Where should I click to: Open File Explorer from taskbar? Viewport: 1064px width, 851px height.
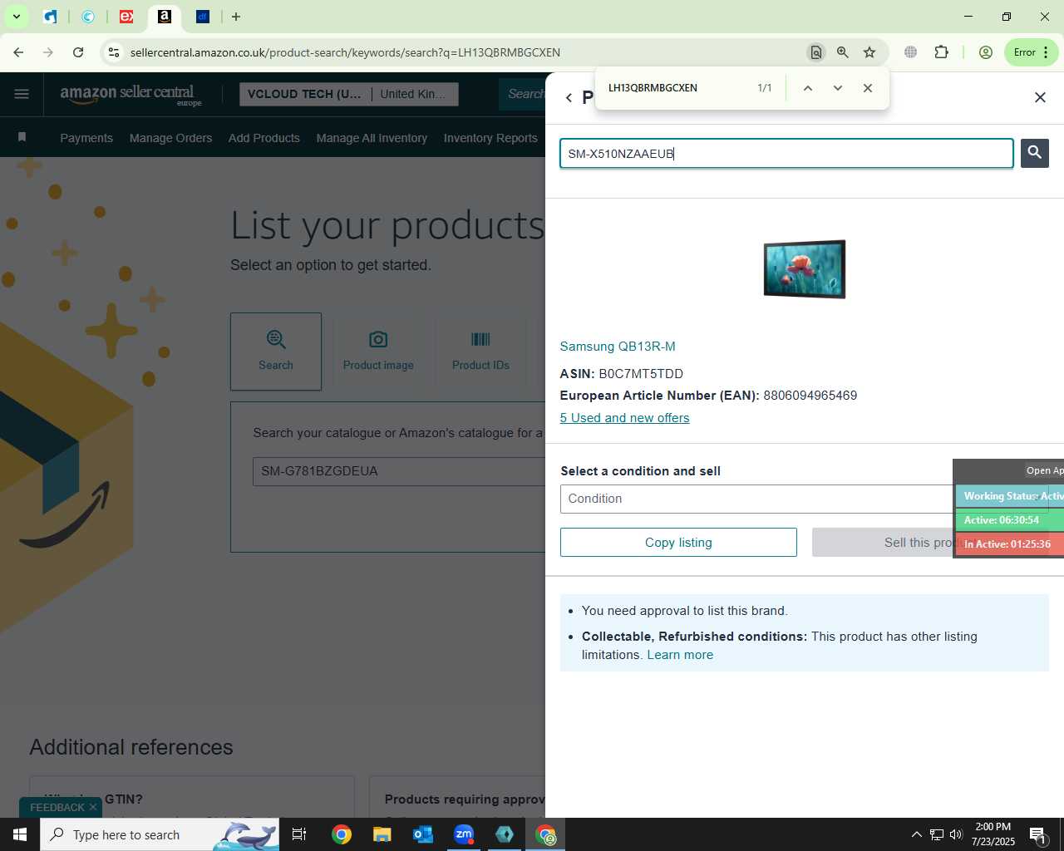point(382,834)
